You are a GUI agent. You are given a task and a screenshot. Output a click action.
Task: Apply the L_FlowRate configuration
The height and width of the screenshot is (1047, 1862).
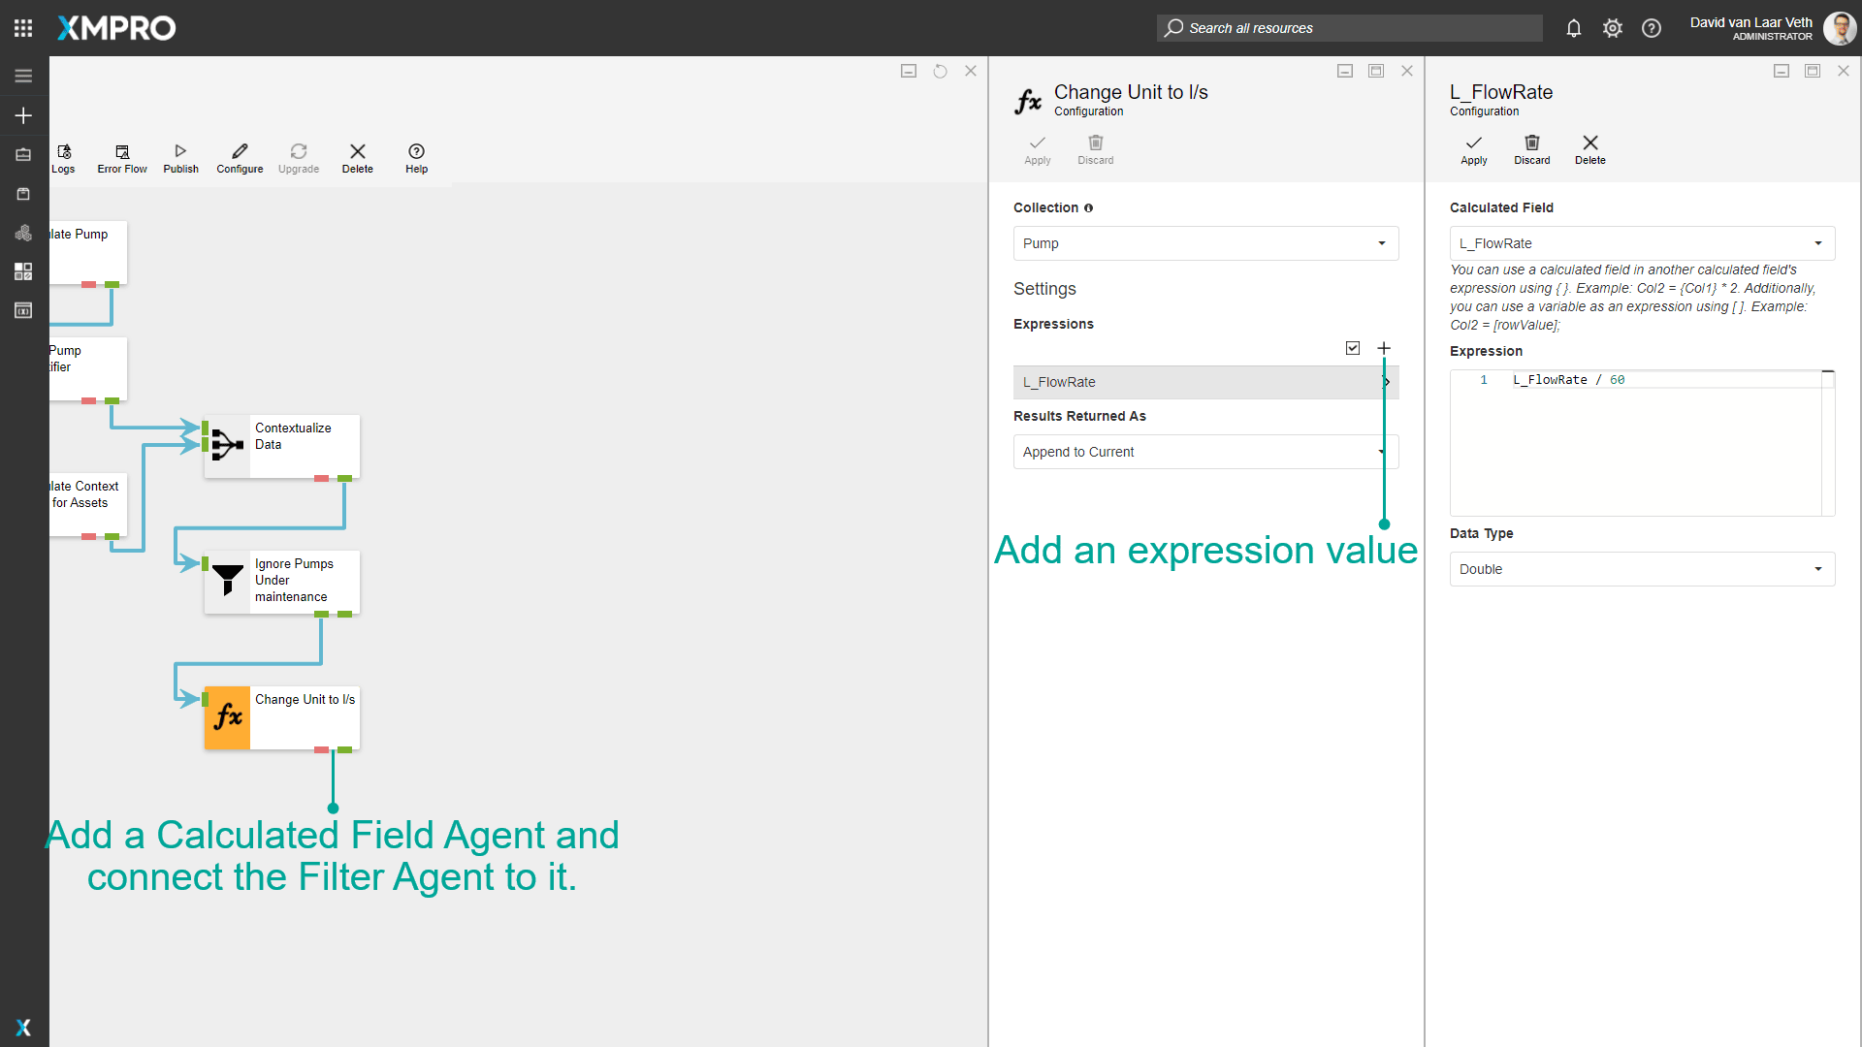(1473, 150)
